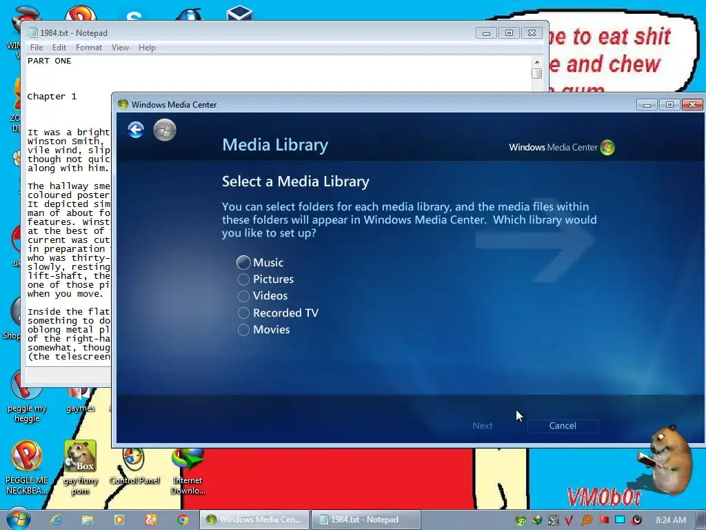Click the 8:24 AM taskbar clock

click(670, 520)
